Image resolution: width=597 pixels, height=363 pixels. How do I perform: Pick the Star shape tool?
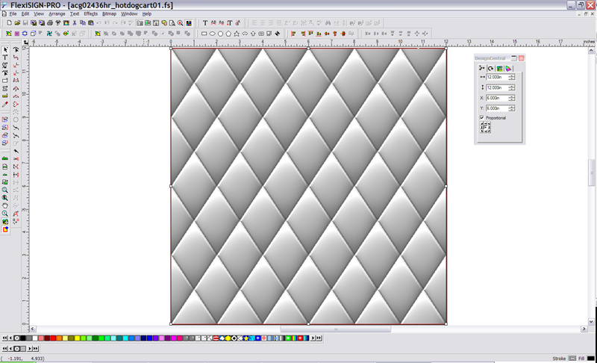(x=237, y=34)
